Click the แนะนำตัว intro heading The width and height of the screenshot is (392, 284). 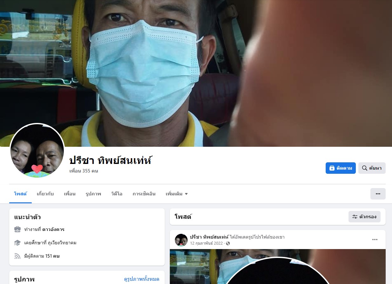pos(27,217)
